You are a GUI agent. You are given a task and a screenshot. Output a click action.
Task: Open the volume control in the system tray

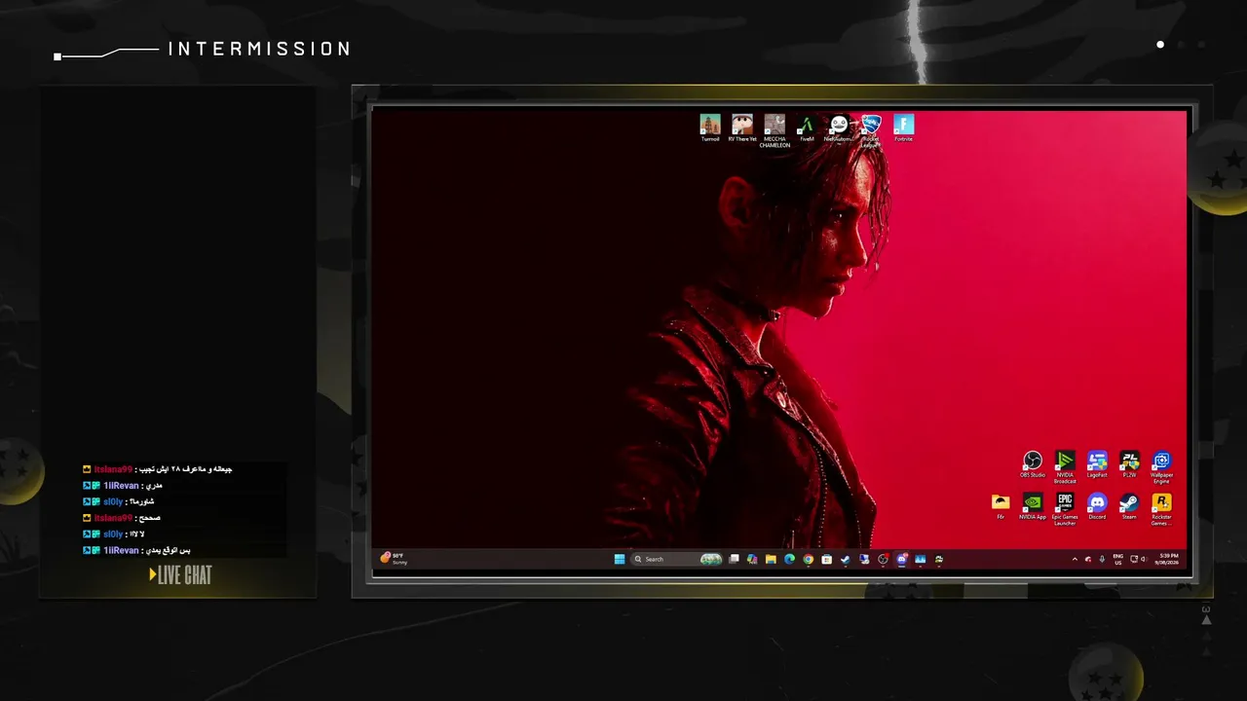[1145, 559]
